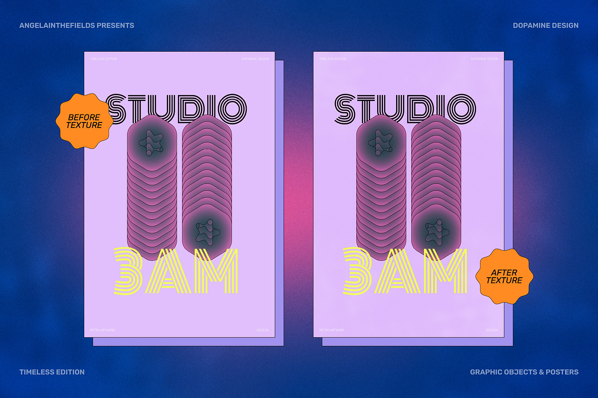Click small 'DOPAMINE DESIGN' caption on after-texture poster
The image size is (598, 398).
pyautogui.click(x=484, y=59)
